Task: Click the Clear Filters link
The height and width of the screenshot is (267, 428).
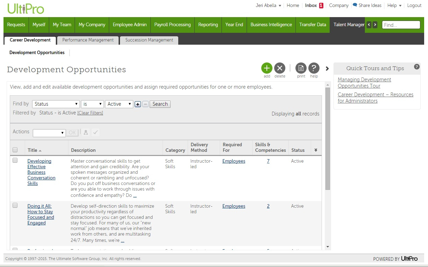Action: click(90, 113)
